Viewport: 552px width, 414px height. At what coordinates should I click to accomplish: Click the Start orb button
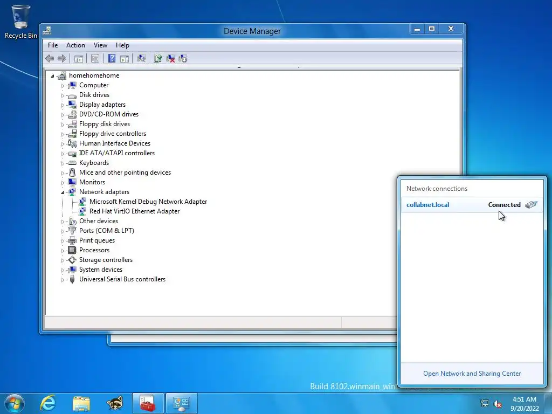[15, 403]
